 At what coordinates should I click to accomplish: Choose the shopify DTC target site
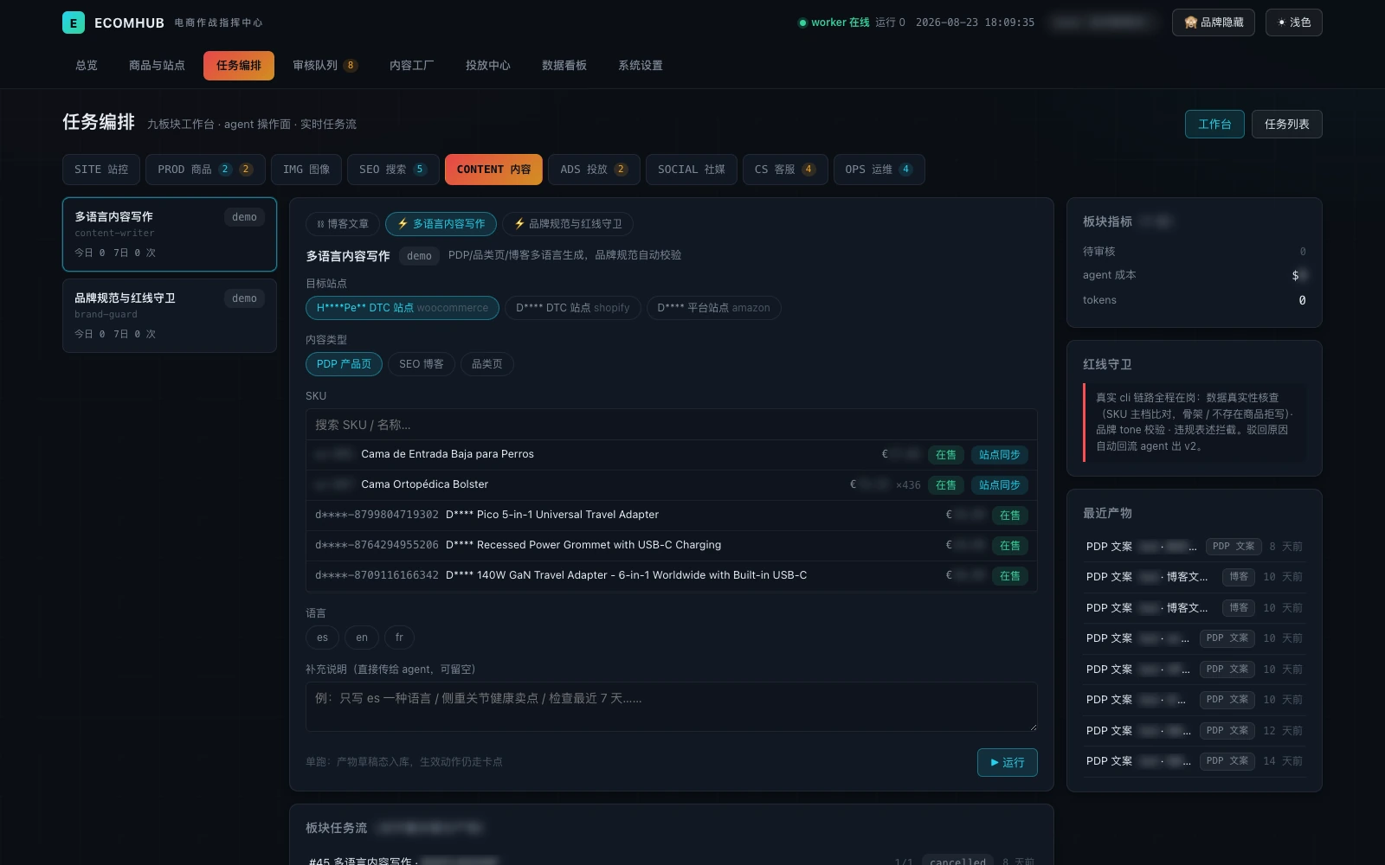[x=573, y=308]
